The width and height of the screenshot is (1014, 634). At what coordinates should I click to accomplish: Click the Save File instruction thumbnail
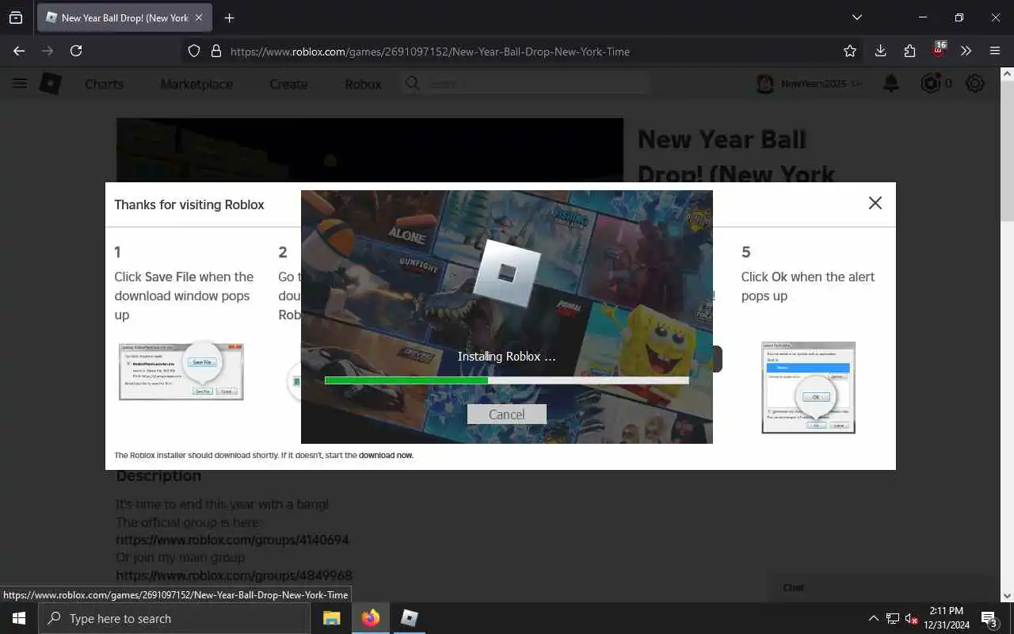tap(181, 372)
